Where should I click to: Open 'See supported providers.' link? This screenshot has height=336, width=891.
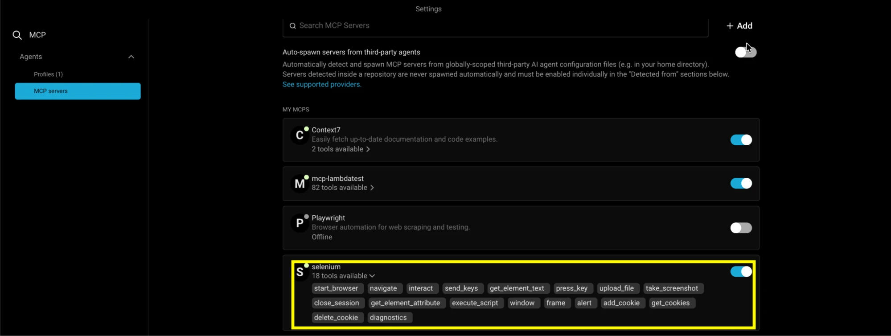(x=322, y=85)
